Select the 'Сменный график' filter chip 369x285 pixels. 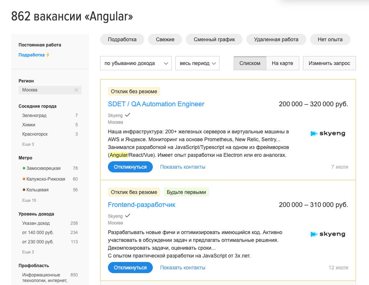point(214,39)
